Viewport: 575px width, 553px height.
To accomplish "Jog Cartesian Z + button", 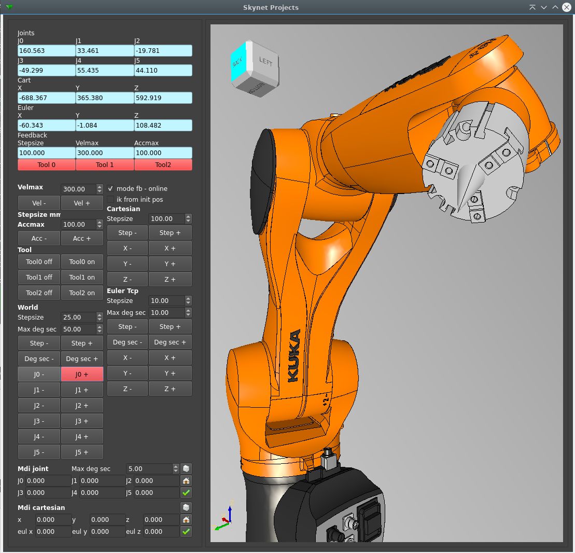I will point(170,279).
